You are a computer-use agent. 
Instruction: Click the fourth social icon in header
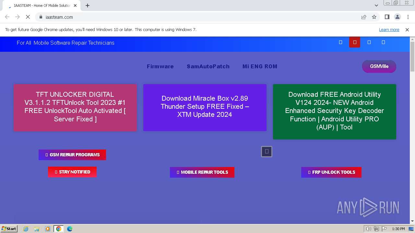coord(383,42)
